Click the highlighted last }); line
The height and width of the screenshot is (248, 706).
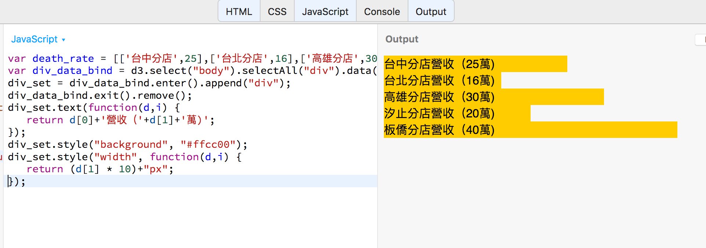click(191, 181)
